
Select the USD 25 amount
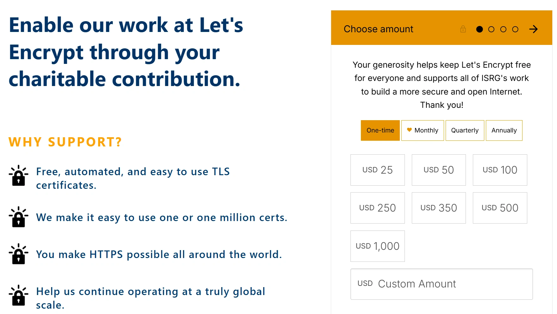(377, 170)
